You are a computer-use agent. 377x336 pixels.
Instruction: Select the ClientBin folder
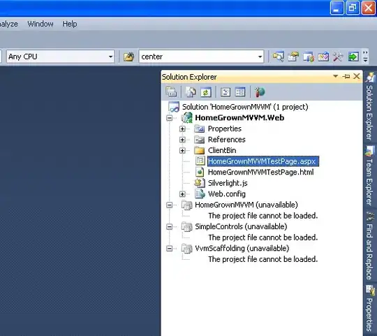(x=222, y=150)
